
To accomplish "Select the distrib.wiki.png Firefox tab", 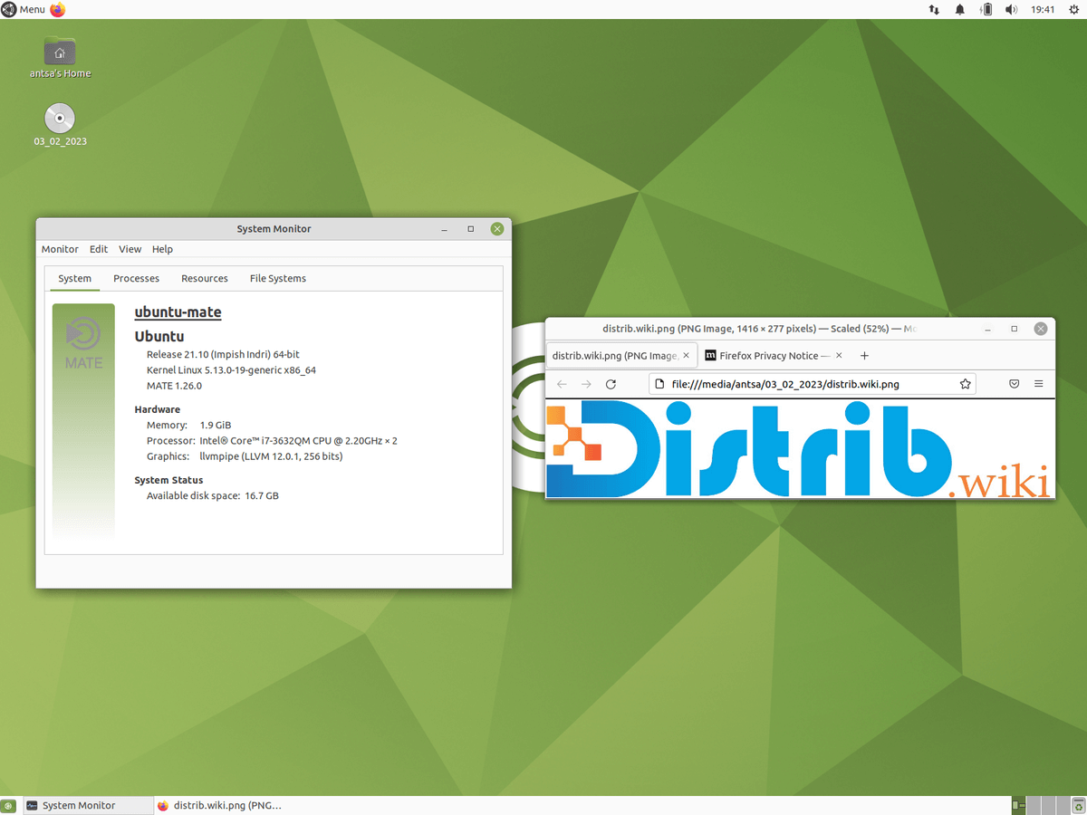I will [615, 356].
